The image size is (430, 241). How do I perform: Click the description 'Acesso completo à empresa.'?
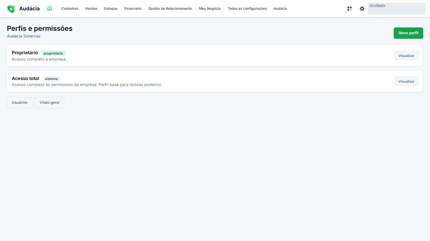point(39,59)
